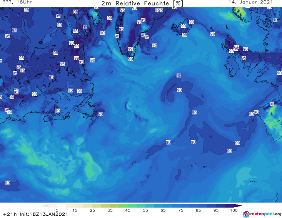Click the grey arrow tip starting the legend
This screenshot has width=282, height=218.
pos(44,206)
